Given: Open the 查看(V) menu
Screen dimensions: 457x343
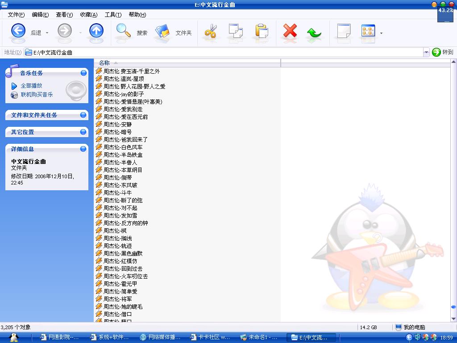Looking at the screenshot, I should click(x=64, y=15).
